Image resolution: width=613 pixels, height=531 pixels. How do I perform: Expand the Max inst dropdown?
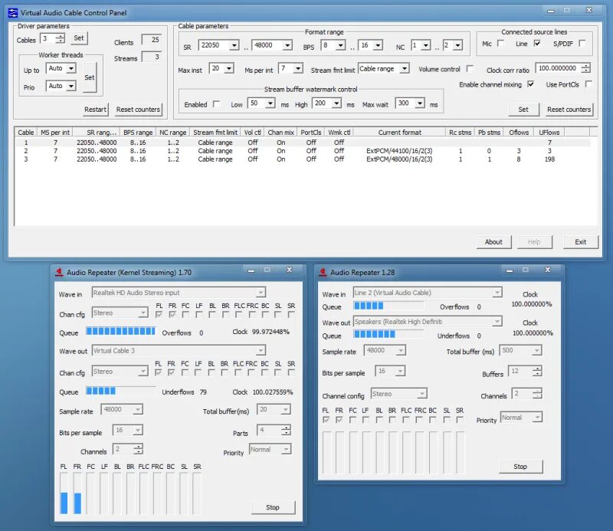coord(229,69)
